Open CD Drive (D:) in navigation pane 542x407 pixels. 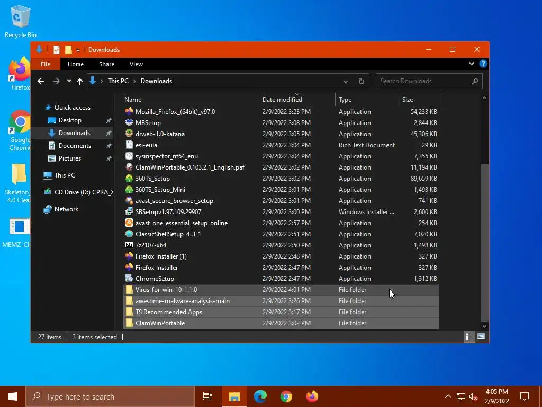pyautogui.click(x=84, y=192)
